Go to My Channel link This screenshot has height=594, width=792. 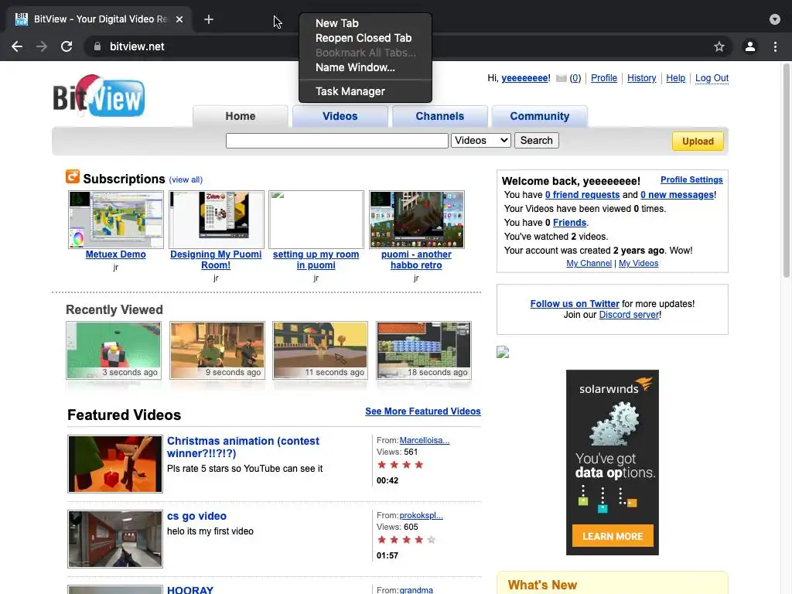click(x=589, y=263)
